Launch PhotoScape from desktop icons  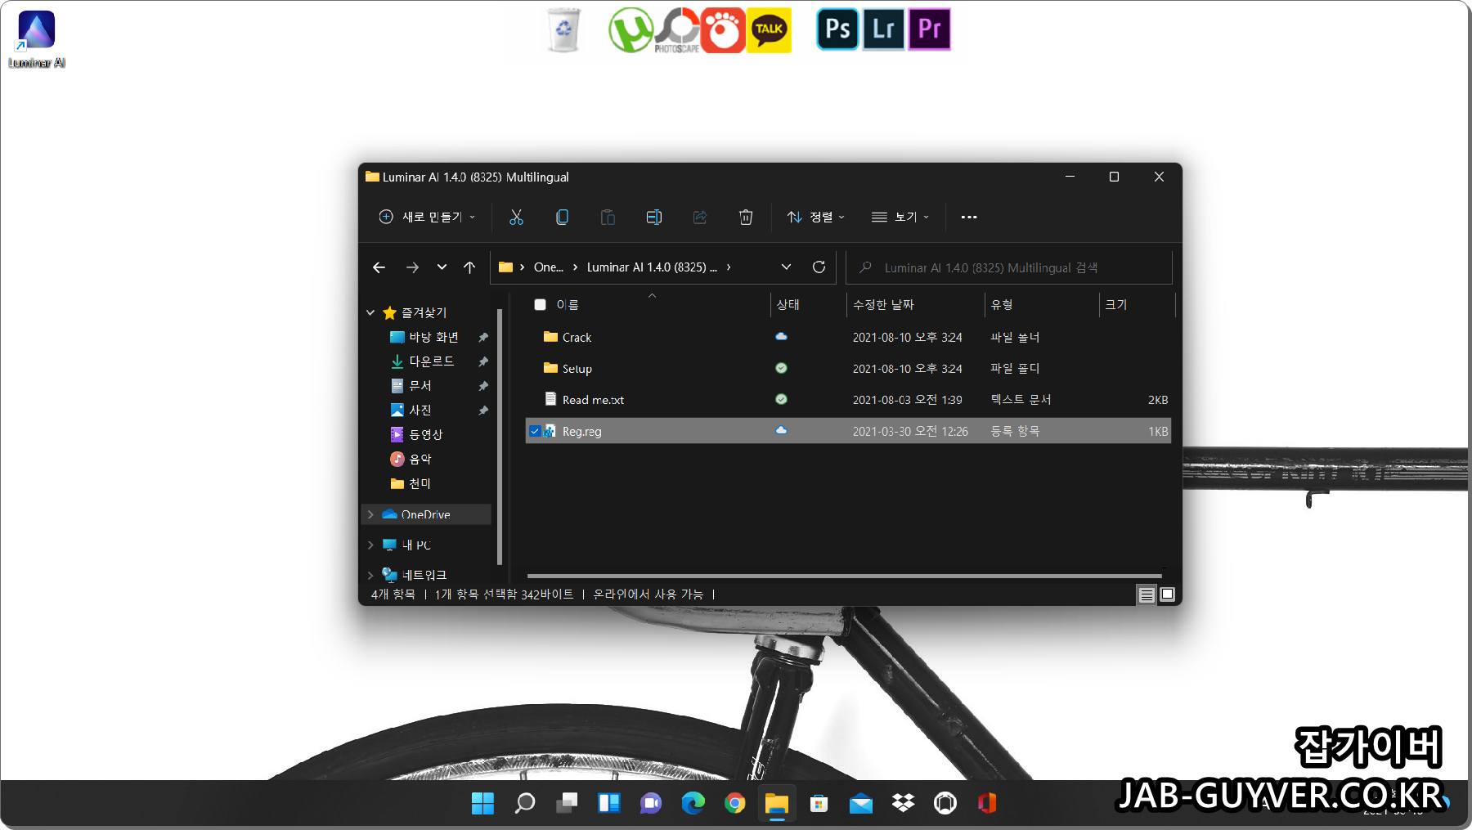tap(677, 30)
